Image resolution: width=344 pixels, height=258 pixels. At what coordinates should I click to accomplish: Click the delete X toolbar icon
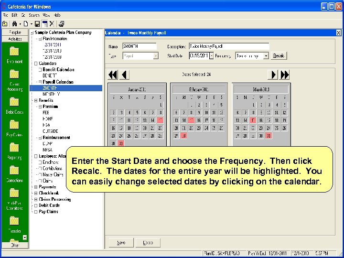pyautogui.click(x=52, y=24)
